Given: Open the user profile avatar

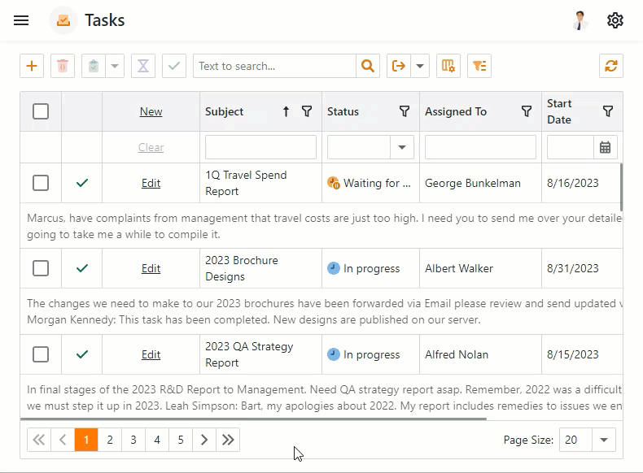Looking at the screenshot, I should click(580, 20).
